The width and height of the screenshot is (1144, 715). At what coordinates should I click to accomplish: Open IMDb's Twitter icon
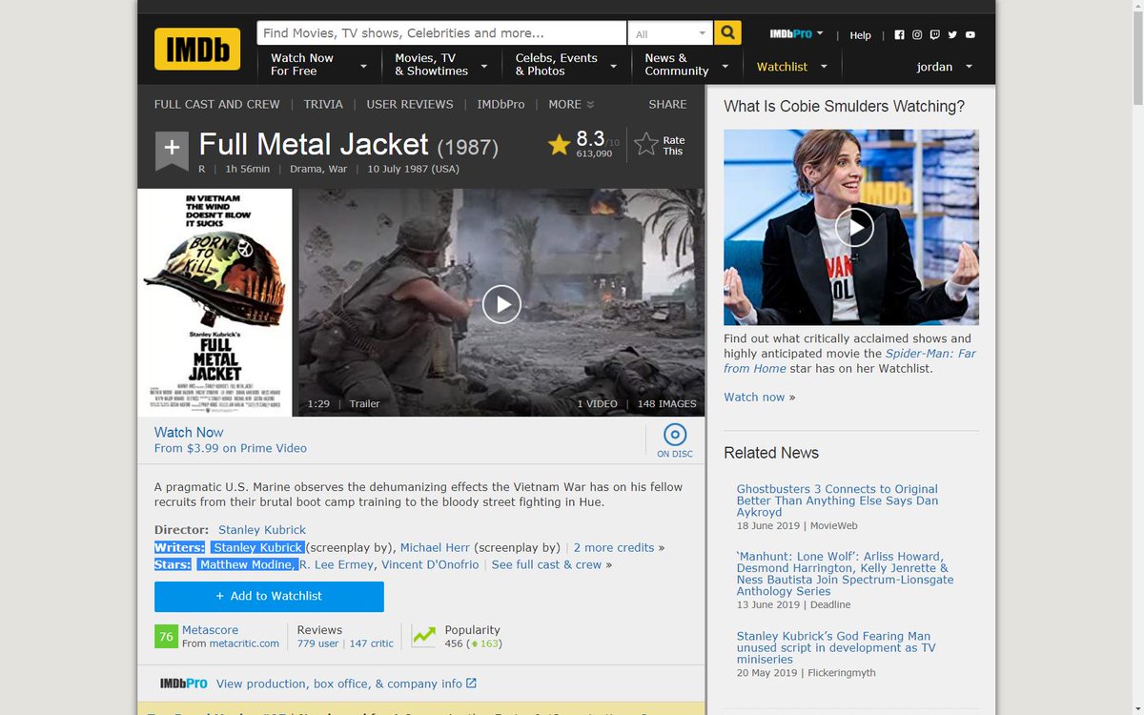[x=952, y=35]
